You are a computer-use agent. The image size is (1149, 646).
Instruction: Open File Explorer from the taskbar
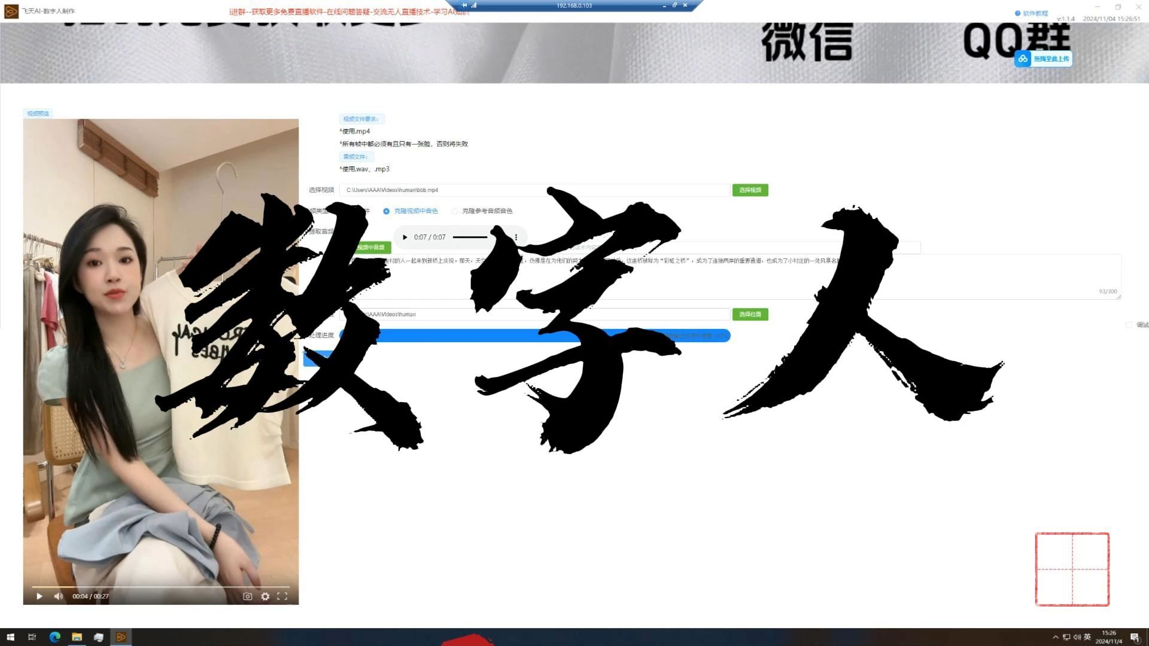coord(77,637)
